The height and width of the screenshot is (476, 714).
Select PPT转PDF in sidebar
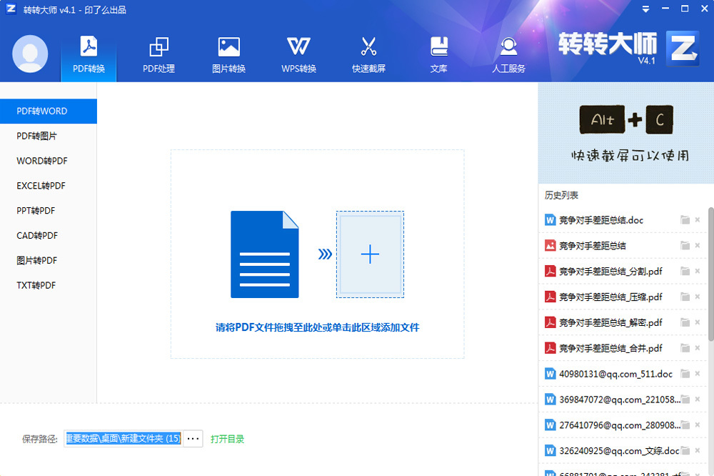tap(49, 211)
